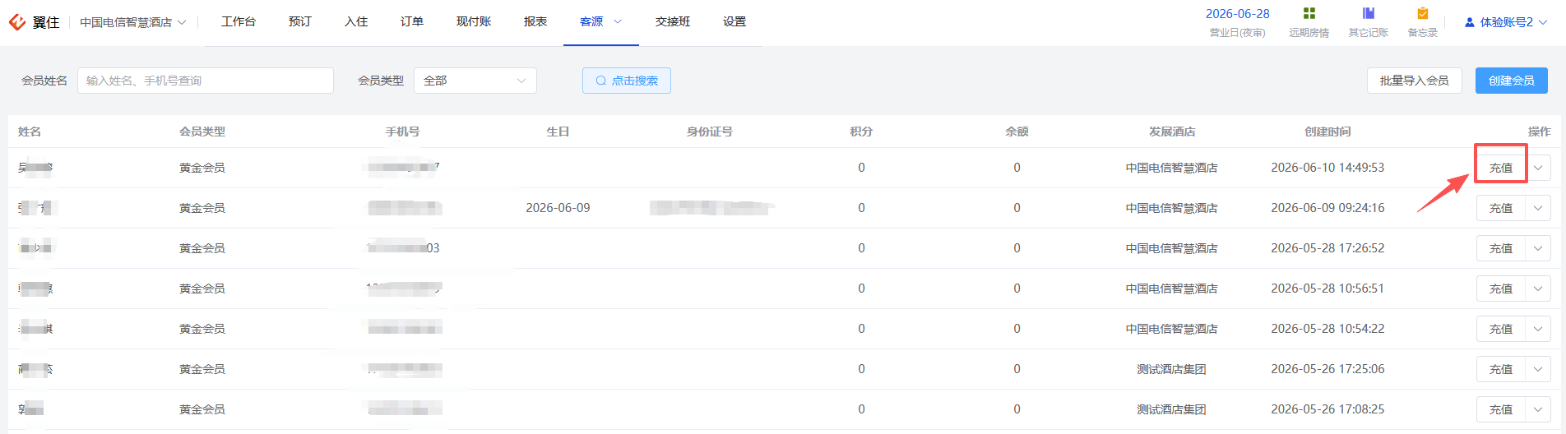Go to the 工作台 menu

click(239, 21)
